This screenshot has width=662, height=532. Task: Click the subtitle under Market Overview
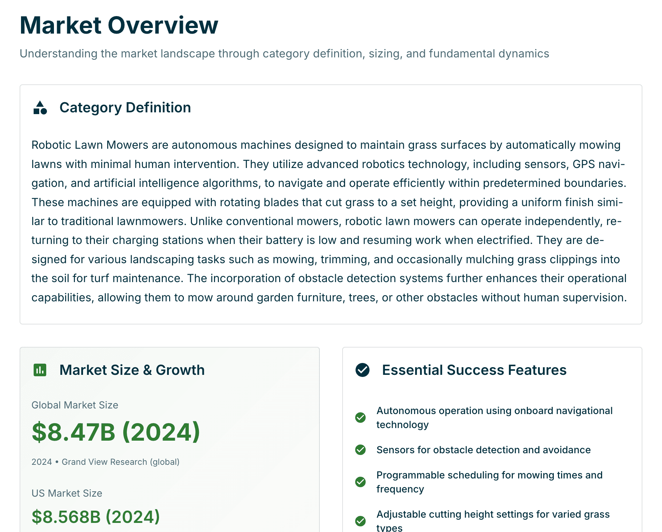284,54
